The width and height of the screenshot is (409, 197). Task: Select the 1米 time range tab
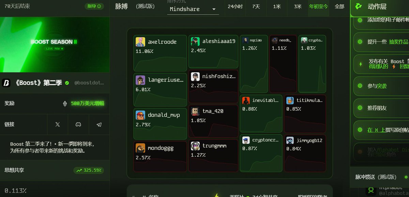(x=277, y=6)
